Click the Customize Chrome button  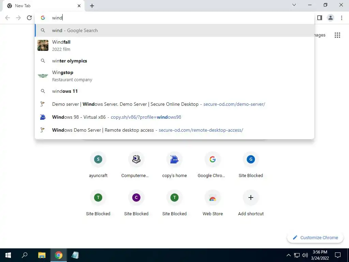[x=315, y=238]
